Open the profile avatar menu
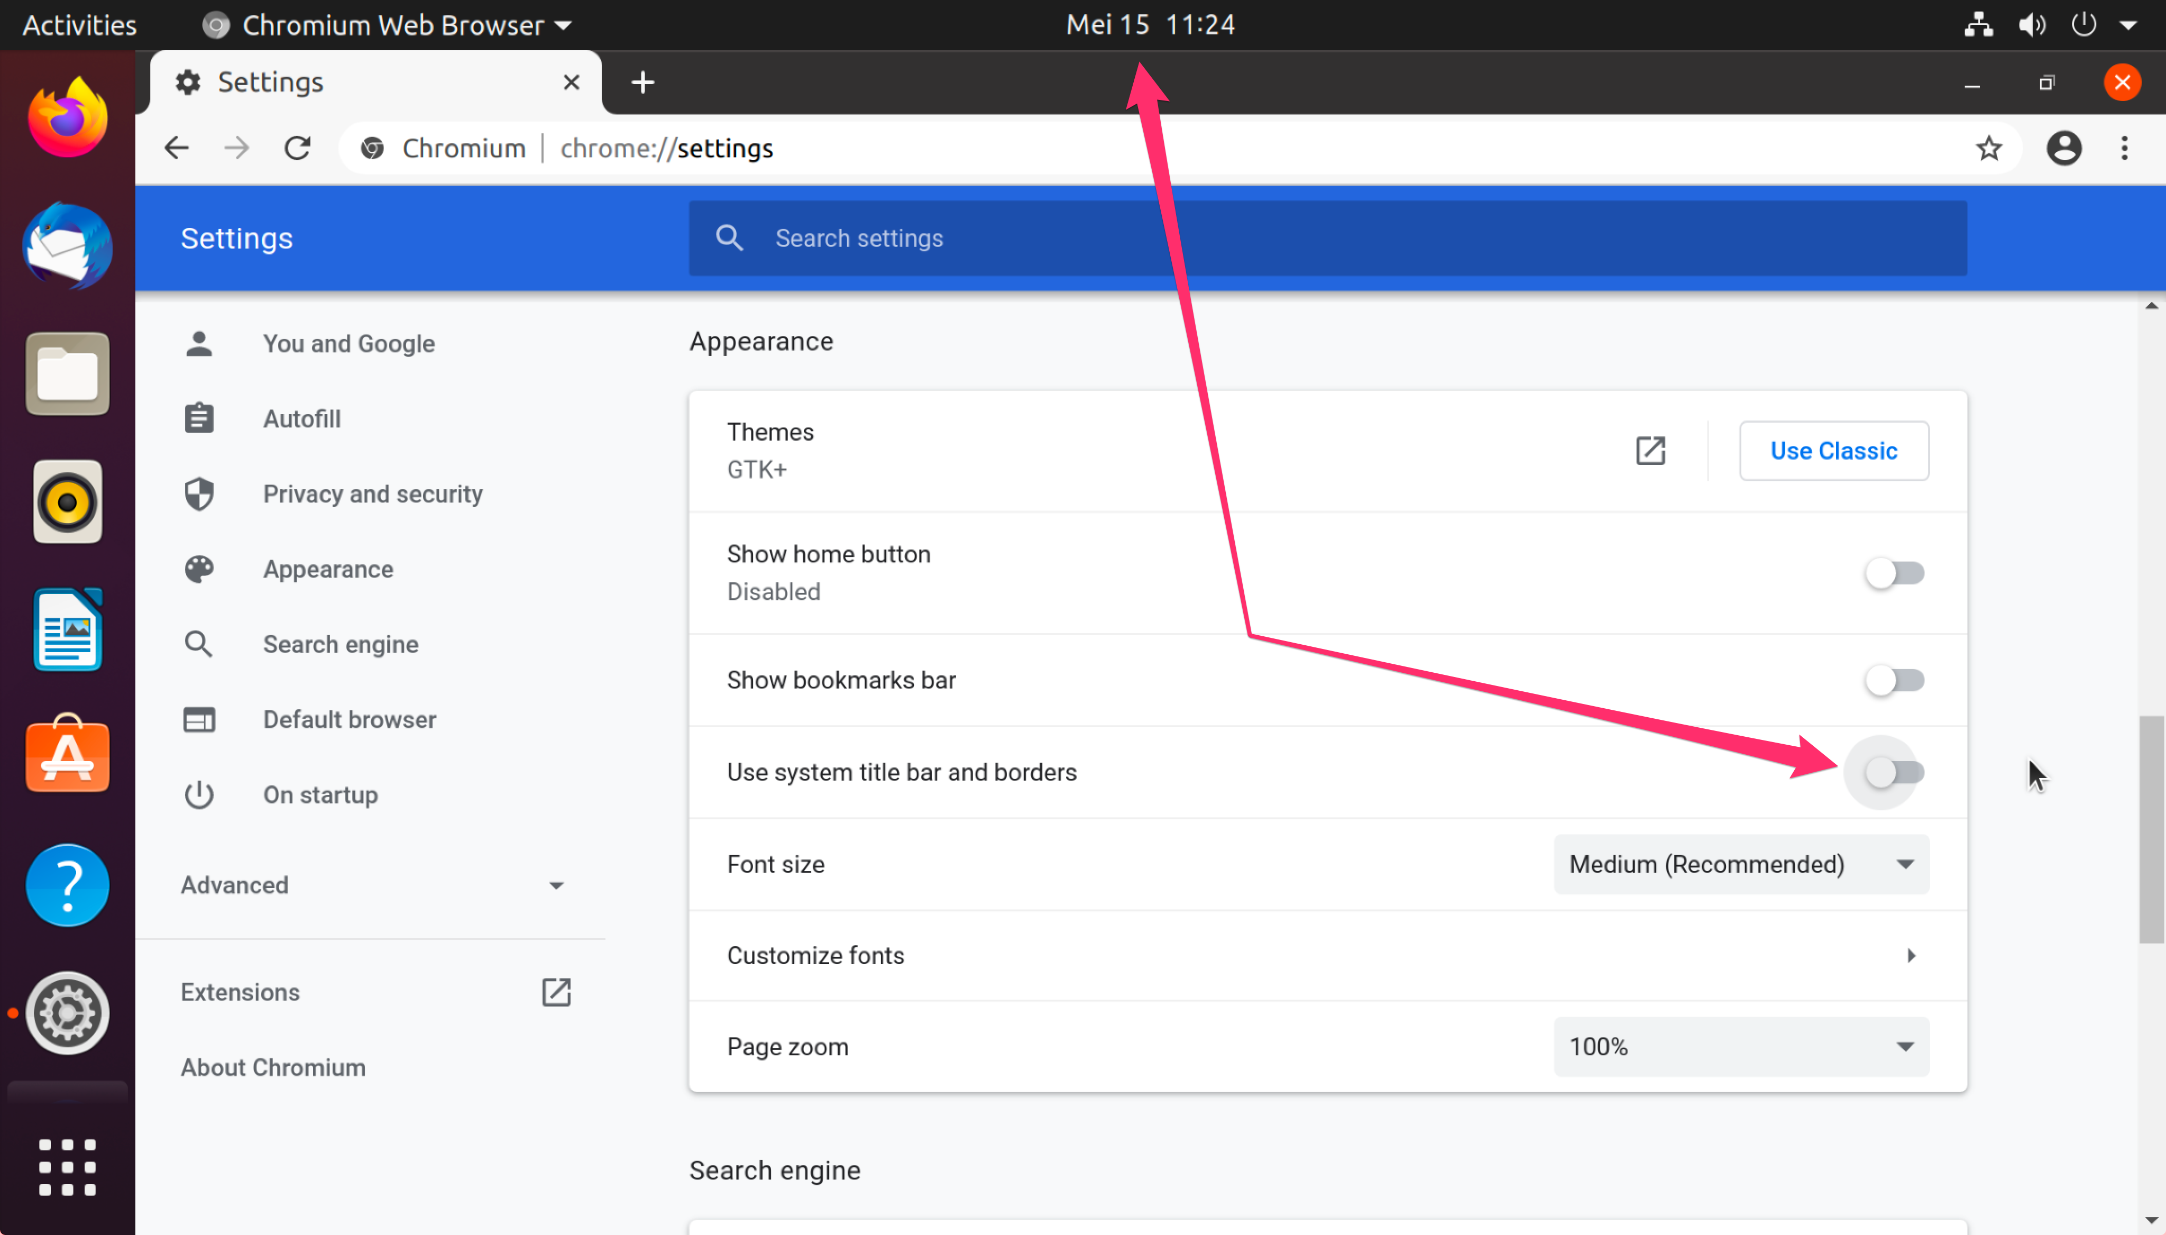2166x1235 pixels. tap(2064, 149)
